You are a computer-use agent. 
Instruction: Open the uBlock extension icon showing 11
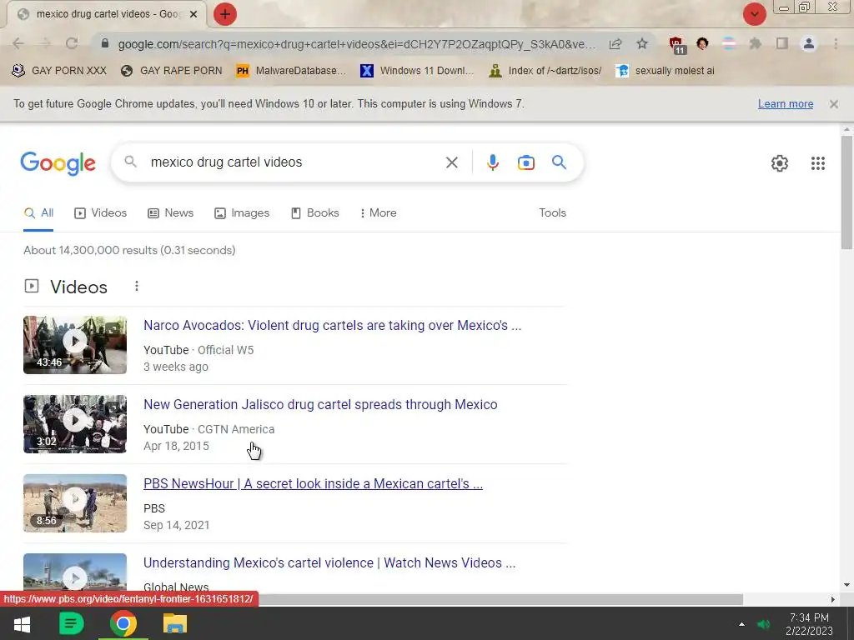(677, 45)
